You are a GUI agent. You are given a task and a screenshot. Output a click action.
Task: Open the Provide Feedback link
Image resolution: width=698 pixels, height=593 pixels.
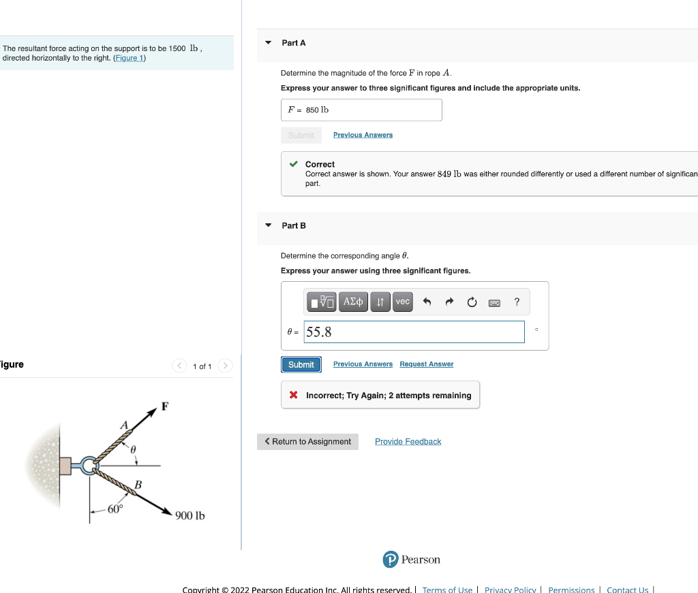[408, 441]
